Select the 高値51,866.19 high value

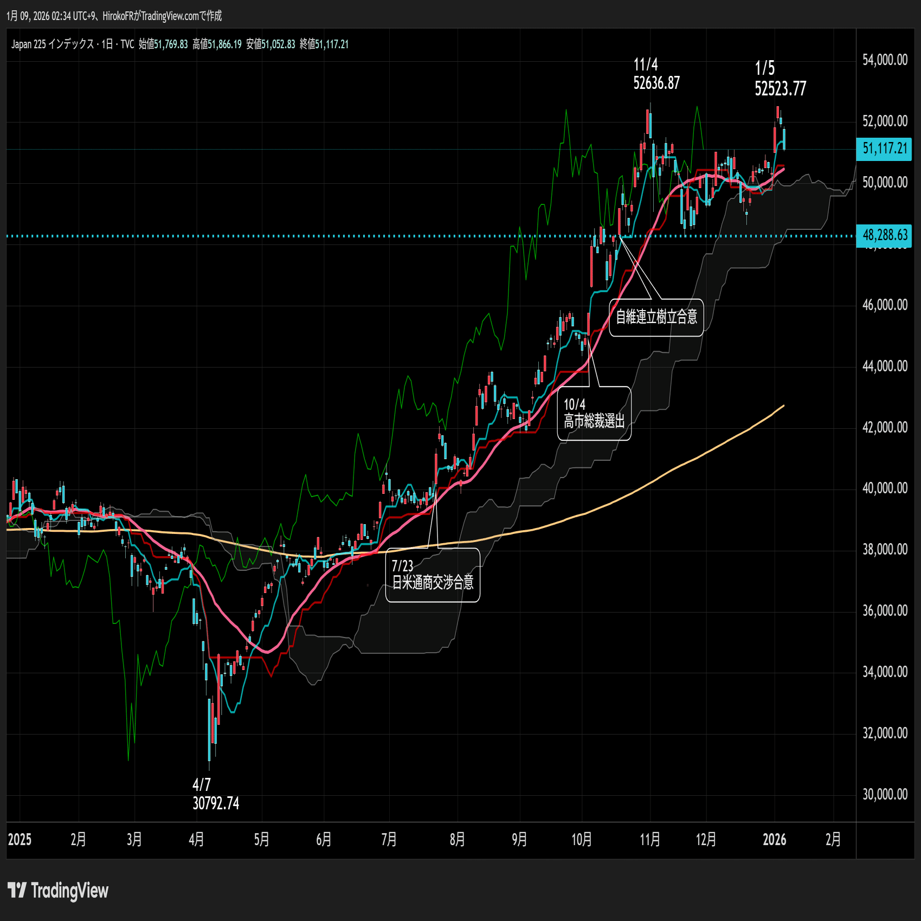pos(217,44)
